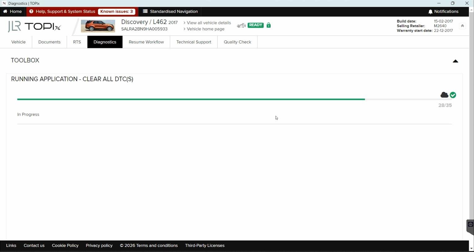Open Third-Party Licenses footer link
Screen dimensions: 474x252
pos(205,245)
